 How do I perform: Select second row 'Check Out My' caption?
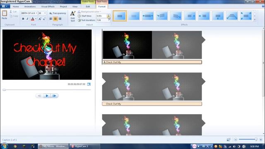point(152,104)
